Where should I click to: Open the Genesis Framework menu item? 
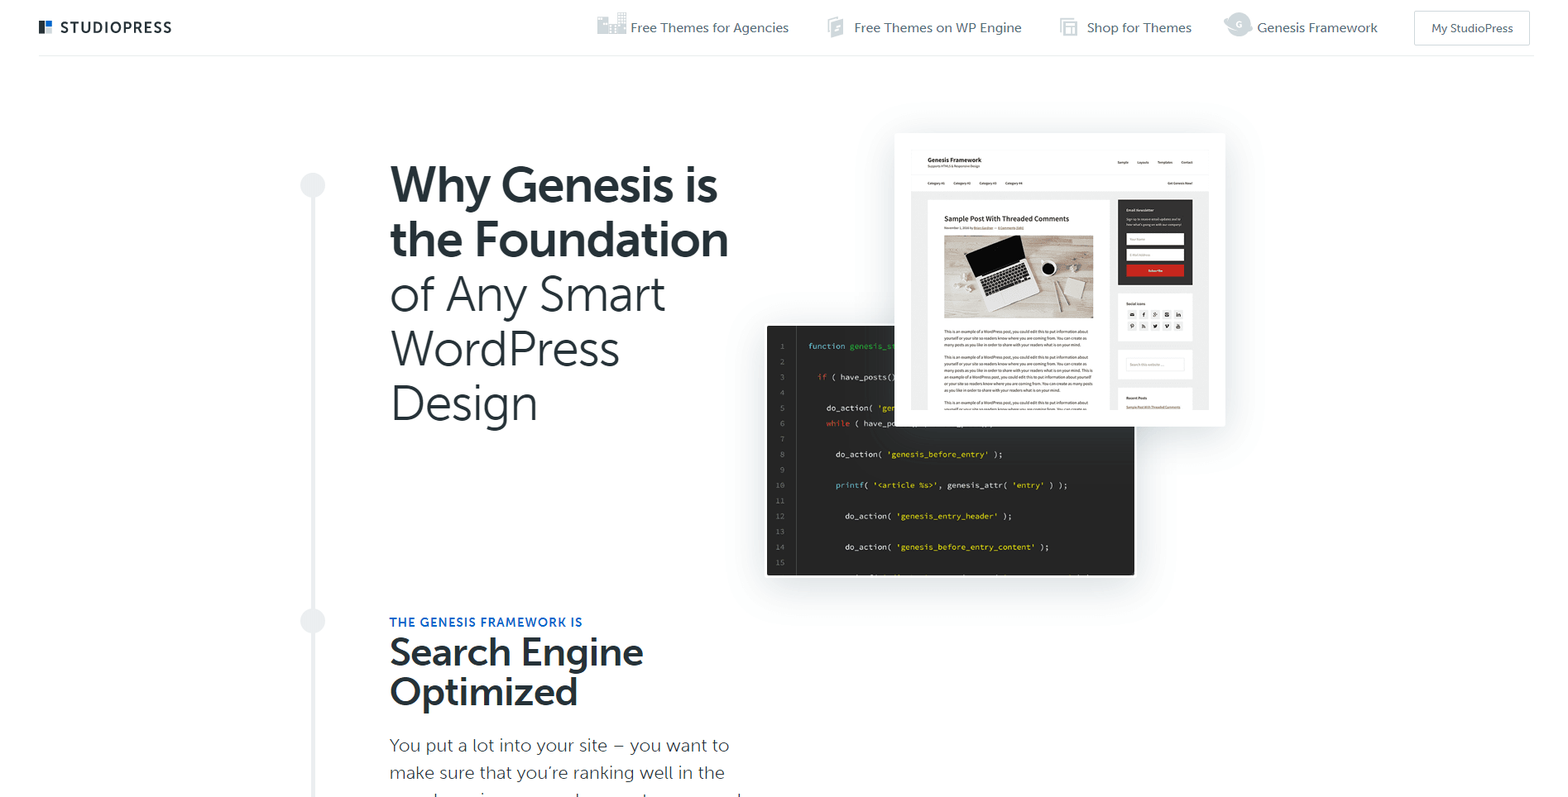[1317, 28]
